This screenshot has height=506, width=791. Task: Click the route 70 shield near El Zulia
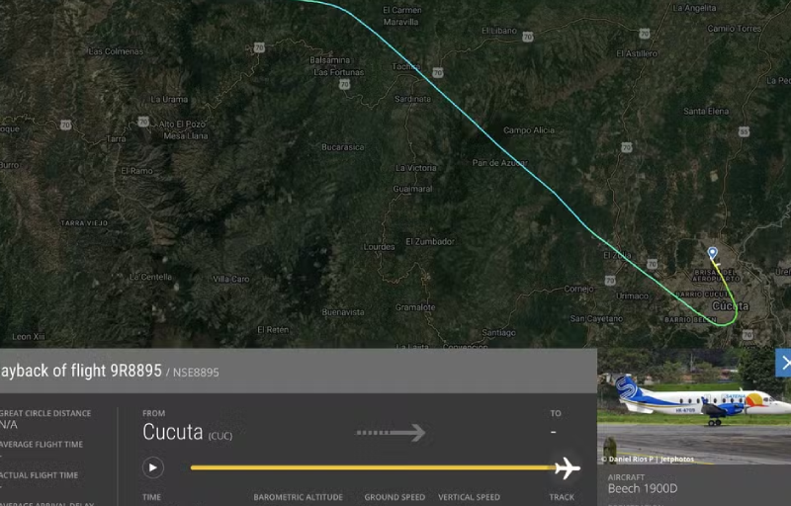coord(653,264)
